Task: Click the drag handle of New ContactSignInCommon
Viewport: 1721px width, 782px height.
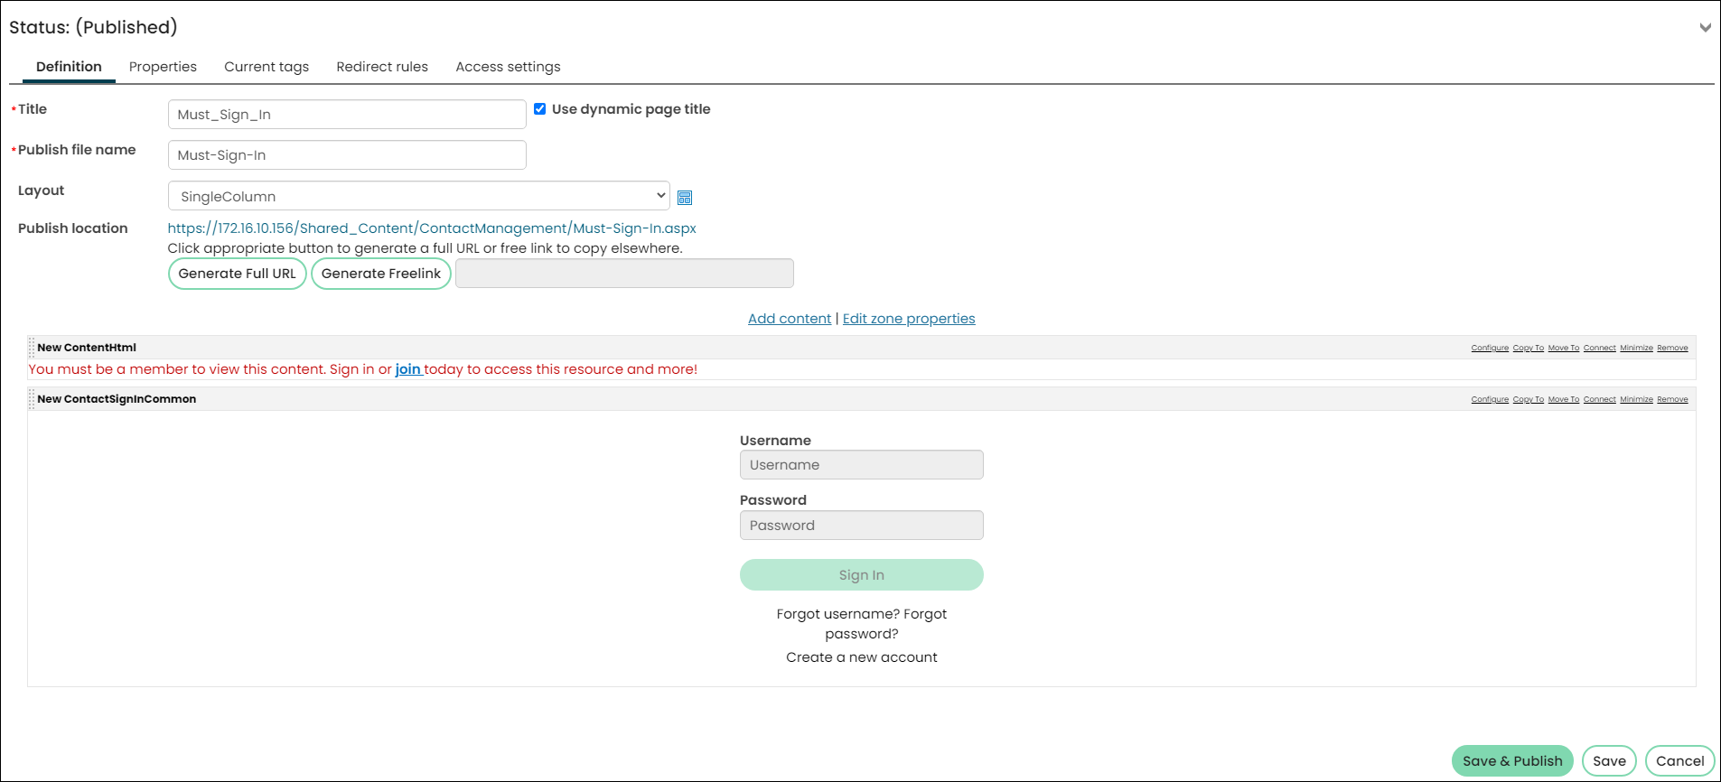Action: 32,399
